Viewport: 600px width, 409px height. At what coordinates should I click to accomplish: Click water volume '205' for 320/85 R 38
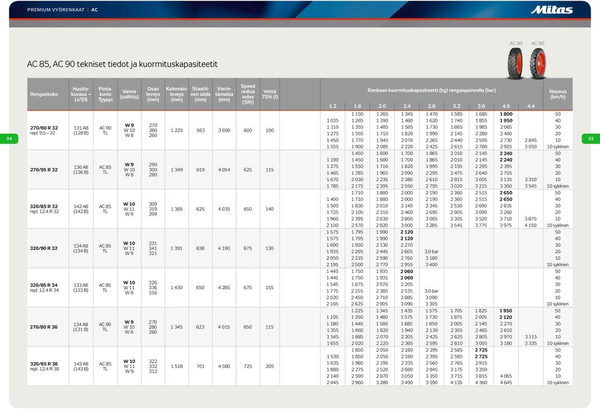[270, 367]
